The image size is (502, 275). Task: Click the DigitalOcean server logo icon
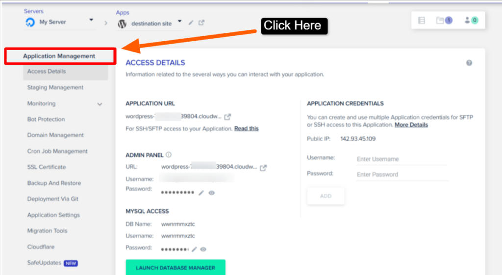click(30, 22)
